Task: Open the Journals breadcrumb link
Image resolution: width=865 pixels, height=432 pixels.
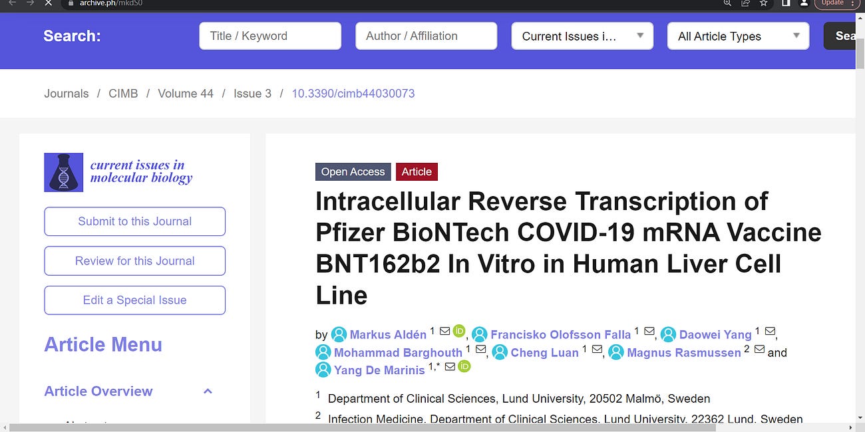Action: click(66, 94)
